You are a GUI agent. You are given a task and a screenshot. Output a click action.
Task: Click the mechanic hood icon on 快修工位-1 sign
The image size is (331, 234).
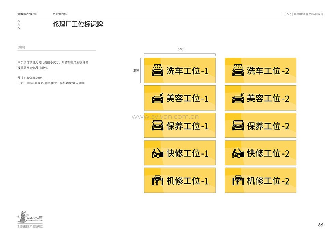click(x=157, y=153)
